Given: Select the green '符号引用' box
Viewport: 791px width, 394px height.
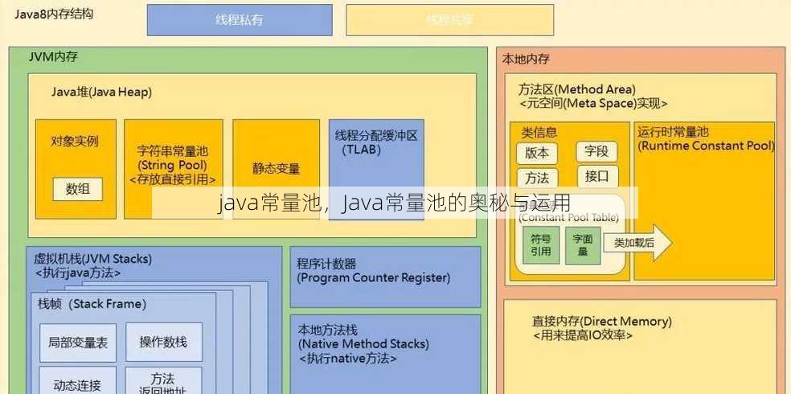Looking at the screenshot, I should [541, 245].
